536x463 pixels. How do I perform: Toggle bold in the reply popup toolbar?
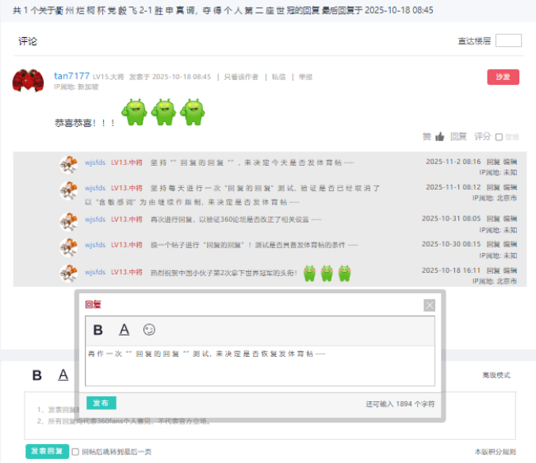(98, 330)
